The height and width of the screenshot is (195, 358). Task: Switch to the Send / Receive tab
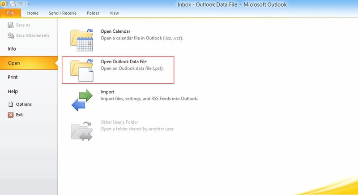pos(63,13)
